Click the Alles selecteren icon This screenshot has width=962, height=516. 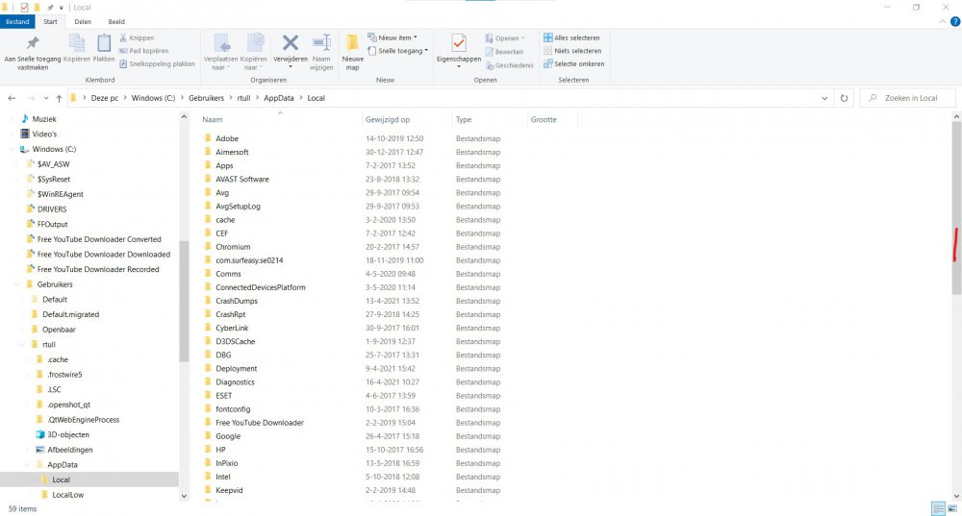[x=548, y=38]
